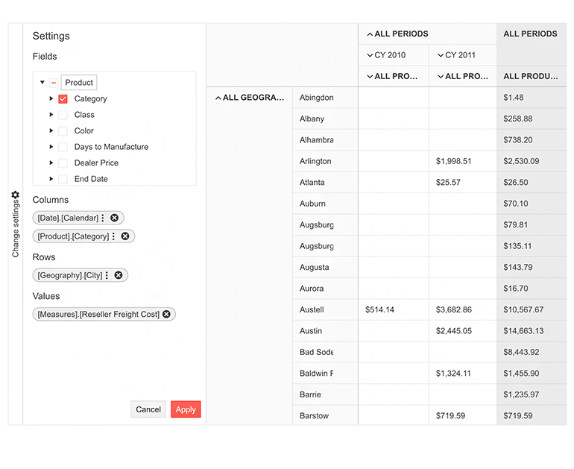
Task: Remove the [Date].[Calendar] column chip
Action: click(x=114, y=218)
